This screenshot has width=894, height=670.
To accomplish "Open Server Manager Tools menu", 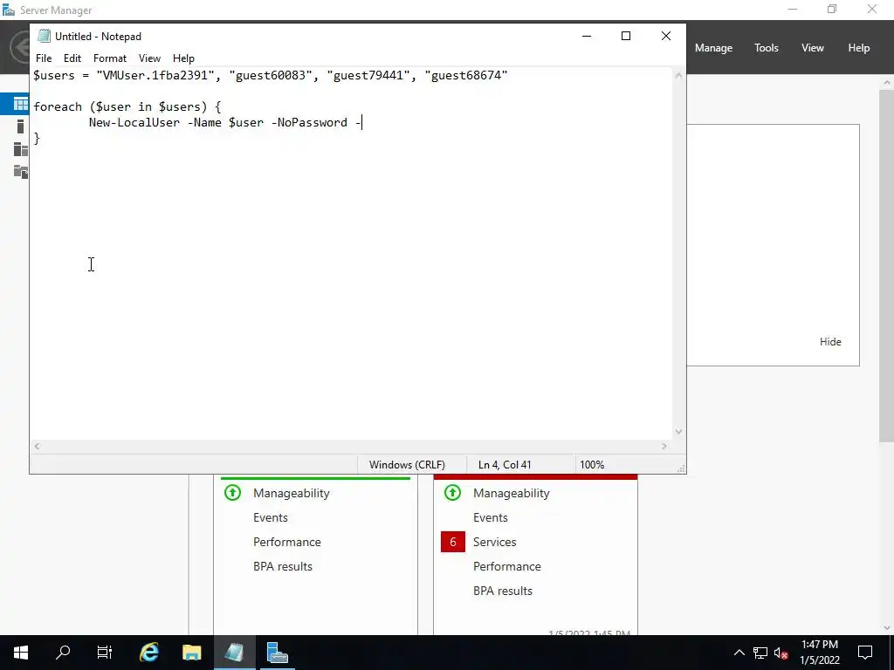I will pos(767,48).
